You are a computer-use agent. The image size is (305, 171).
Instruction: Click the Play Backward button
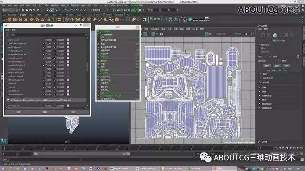tap(287, 148)
